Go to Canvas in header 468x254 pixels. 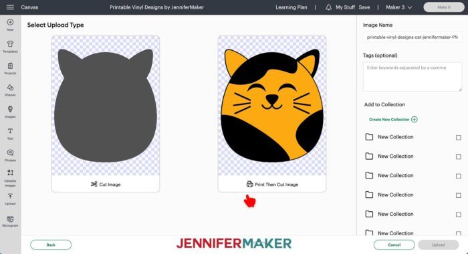(x=29, y=7)
